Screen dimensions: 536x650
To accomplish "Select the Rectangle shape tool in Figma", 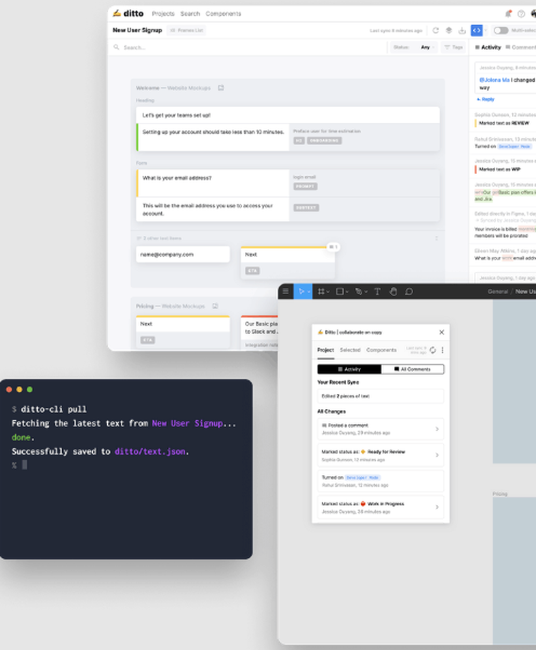I will click(339, 291).
